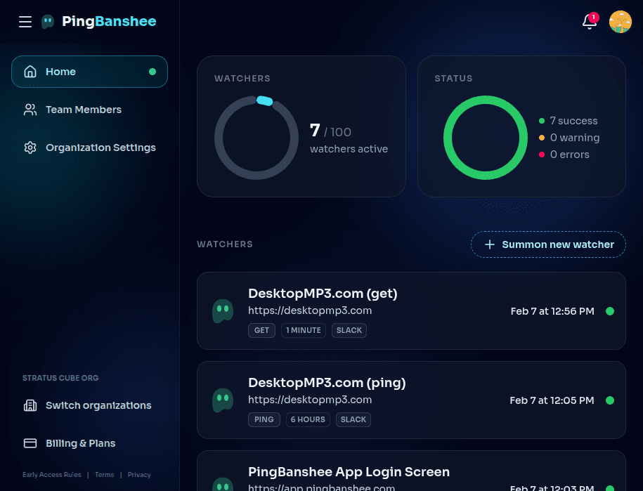Summon new watcher
The height and width of the screenshot is (491, 643).
[548, 244]
